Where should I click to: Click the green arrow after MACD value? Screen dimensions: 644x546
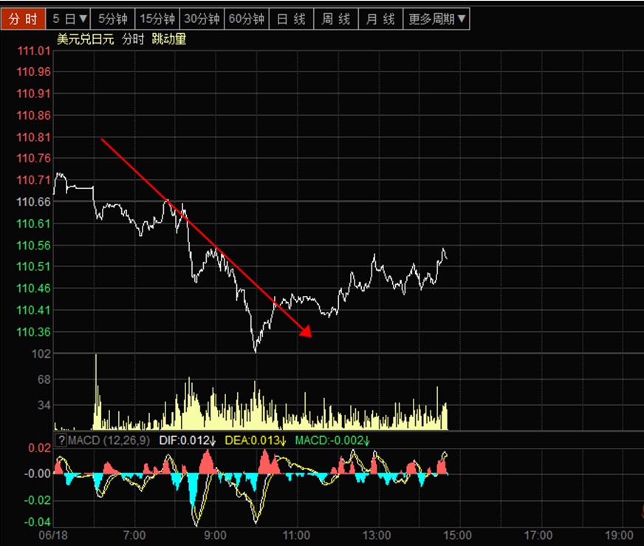[x=366, y=441]
